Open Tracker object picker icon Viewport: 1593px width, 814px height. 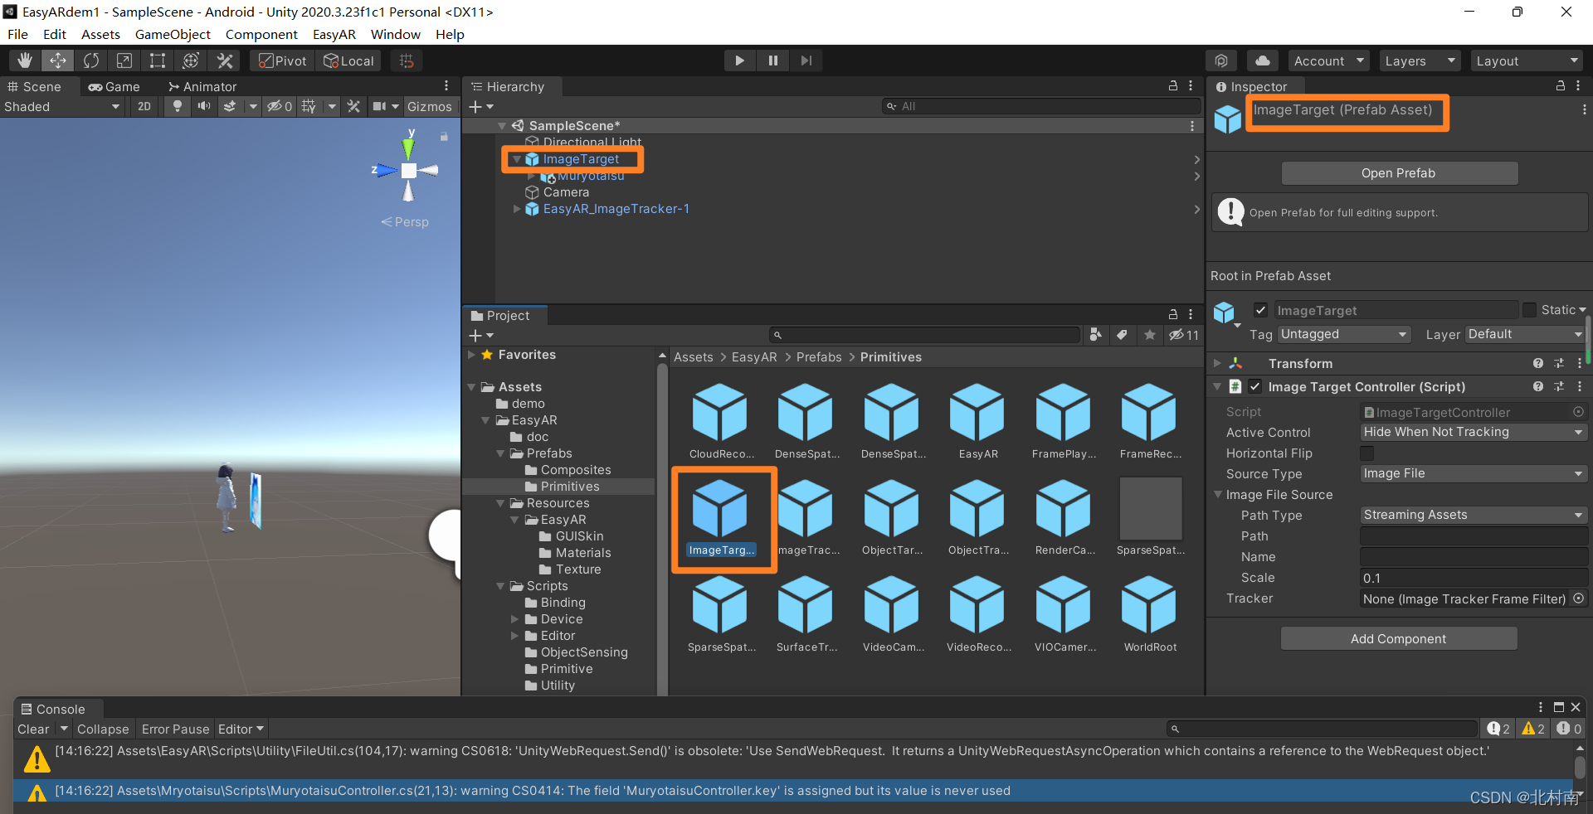1578,598
